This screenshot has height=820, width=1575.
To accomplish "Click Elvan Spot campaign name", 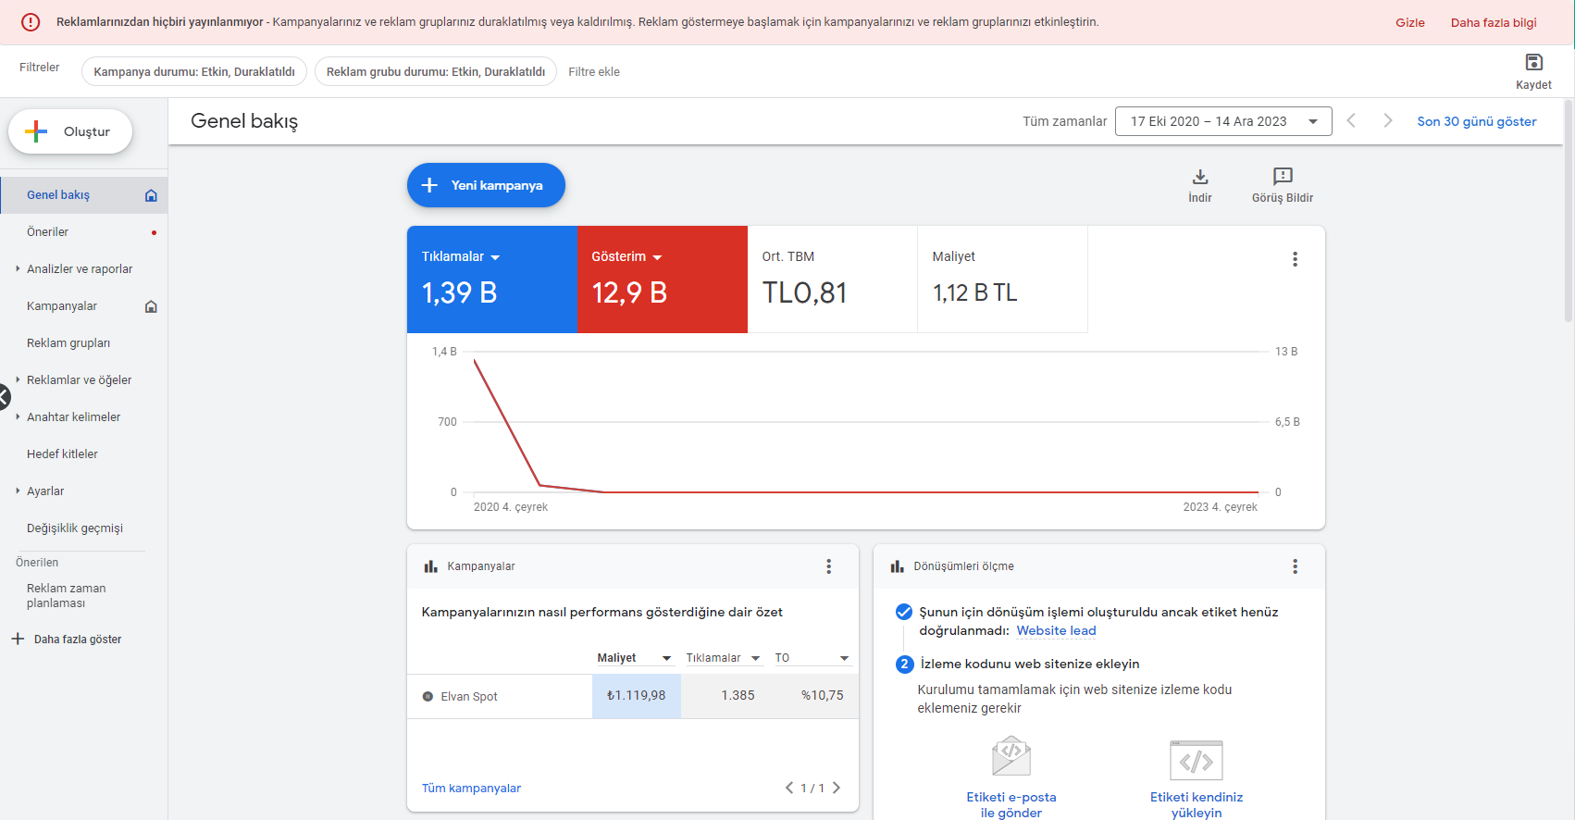I will point(469,697).
